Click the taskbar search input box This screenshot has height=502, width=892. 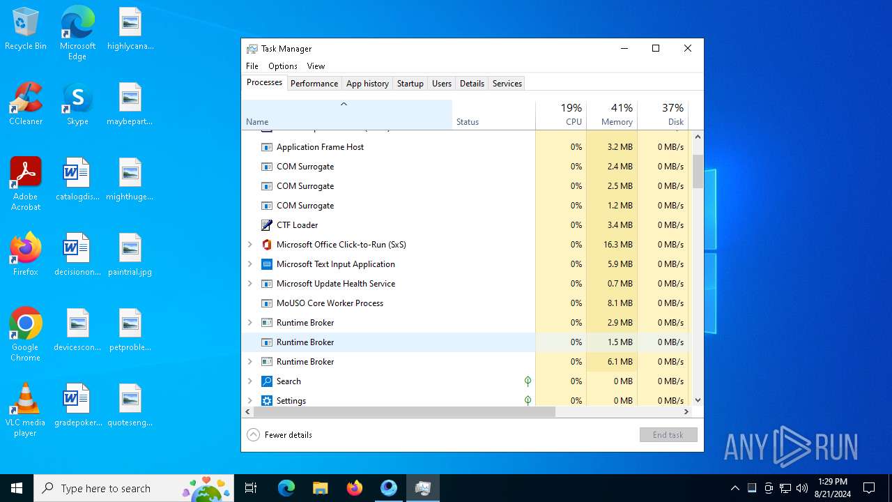[x=134, y=488]
